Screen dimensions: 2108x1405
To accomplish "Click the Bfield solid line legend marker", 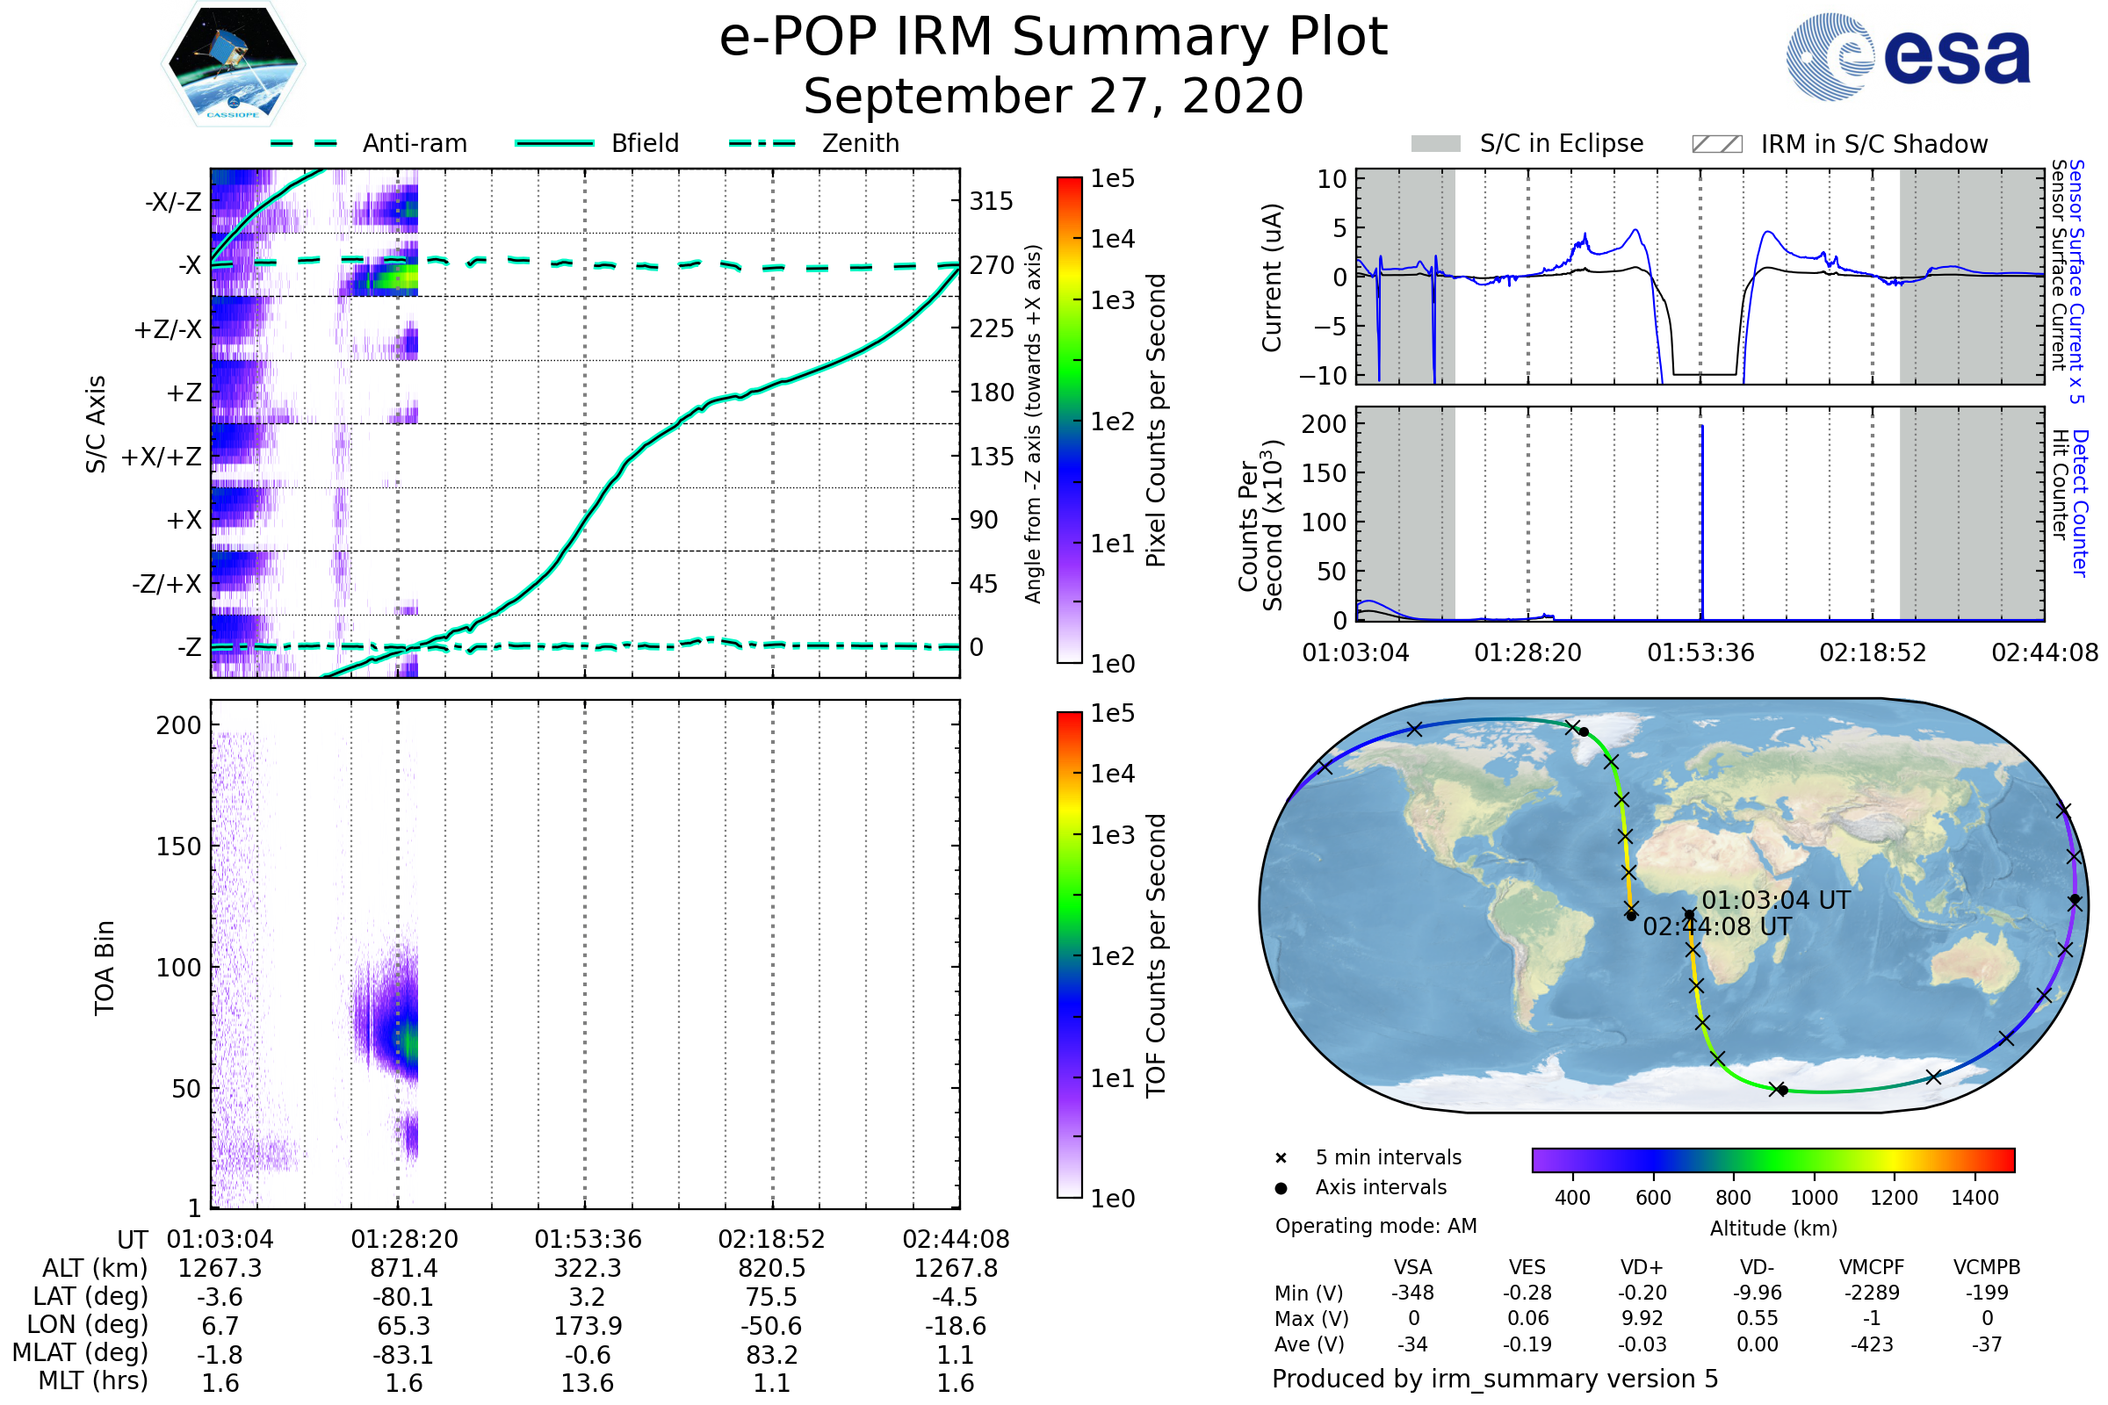I will pos(554,143).
